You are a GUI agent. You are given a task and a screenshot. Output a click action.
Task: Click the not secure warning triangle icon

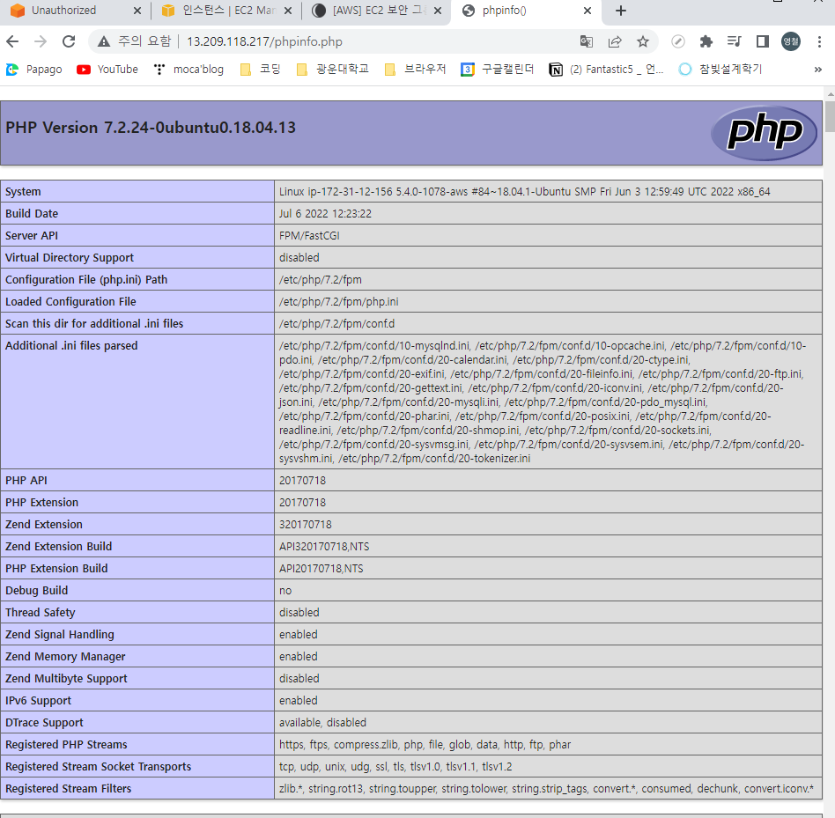(x=104, y=41)
